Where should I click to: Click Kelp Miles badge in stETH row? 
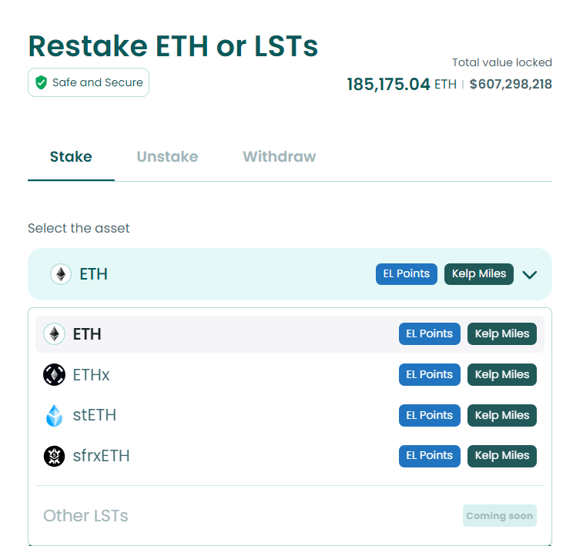(502, 416)
